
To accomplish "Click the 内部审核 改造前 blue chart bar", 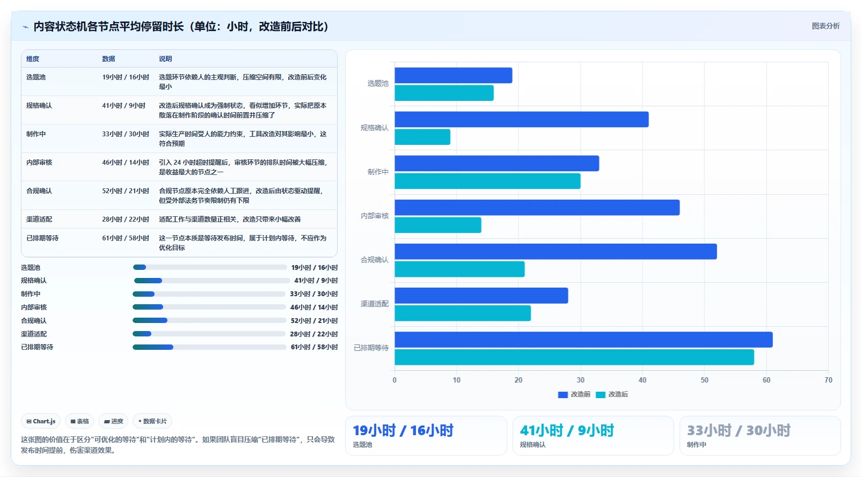I will 537,207.
